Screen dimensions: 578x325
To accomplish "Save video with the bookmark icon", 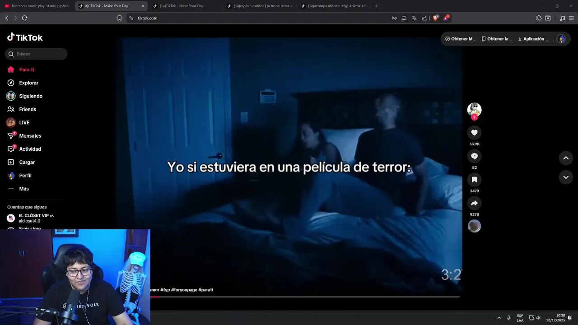I will [x=474, y=180].
